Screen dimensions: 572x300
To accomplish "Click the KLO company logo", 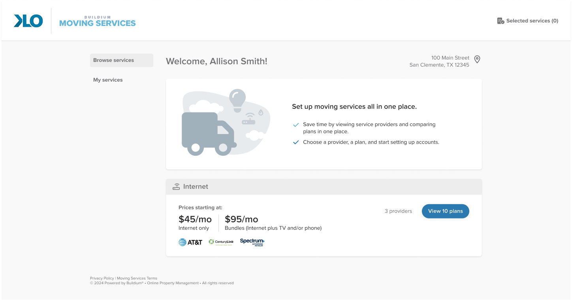I will click(x=28, y=21).
